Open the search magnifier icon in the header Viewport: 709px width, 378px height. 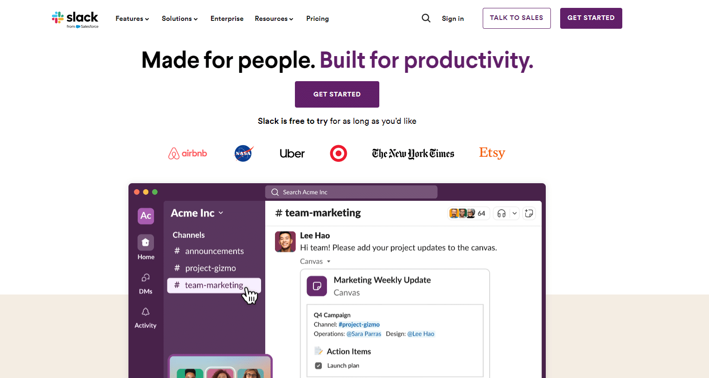[x=426, y=18]
